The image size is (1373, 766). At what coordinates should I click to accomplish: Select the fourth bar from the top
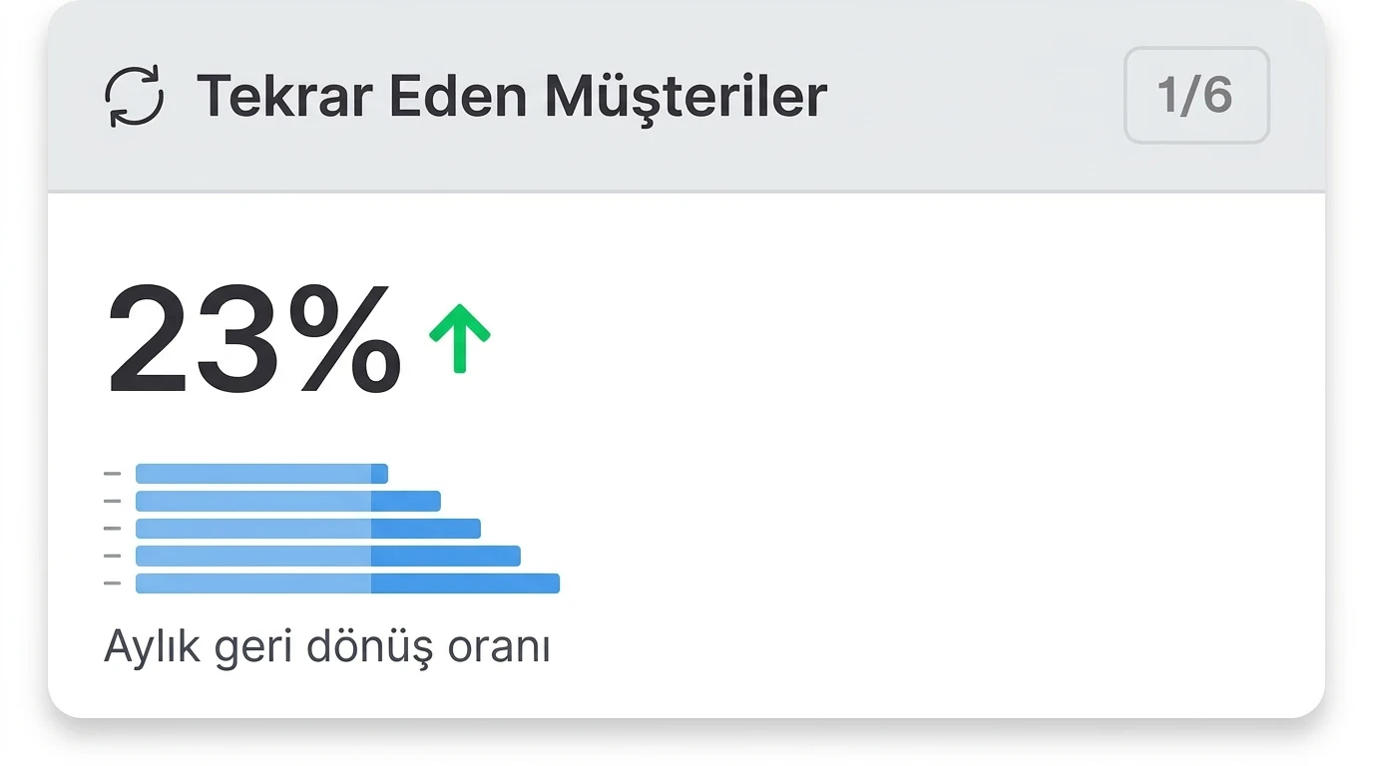point(327,556)
